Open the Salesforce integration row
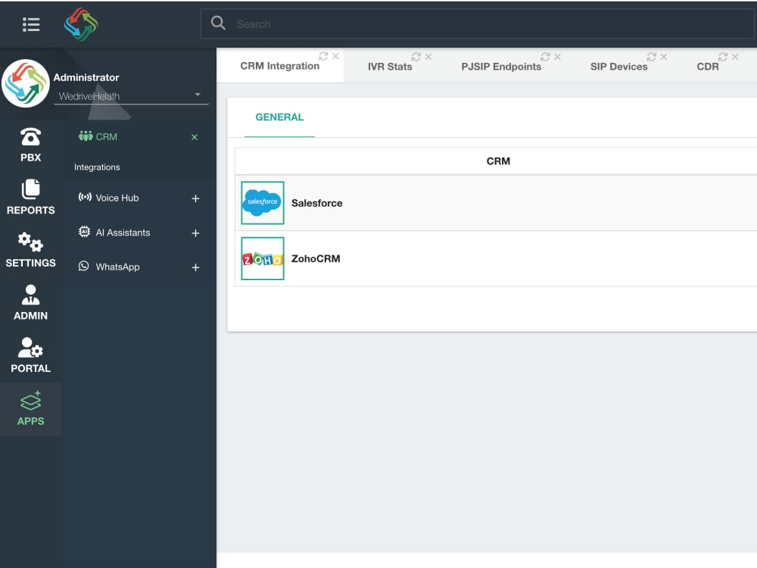 pyautogui.click(x=496, y=203)
